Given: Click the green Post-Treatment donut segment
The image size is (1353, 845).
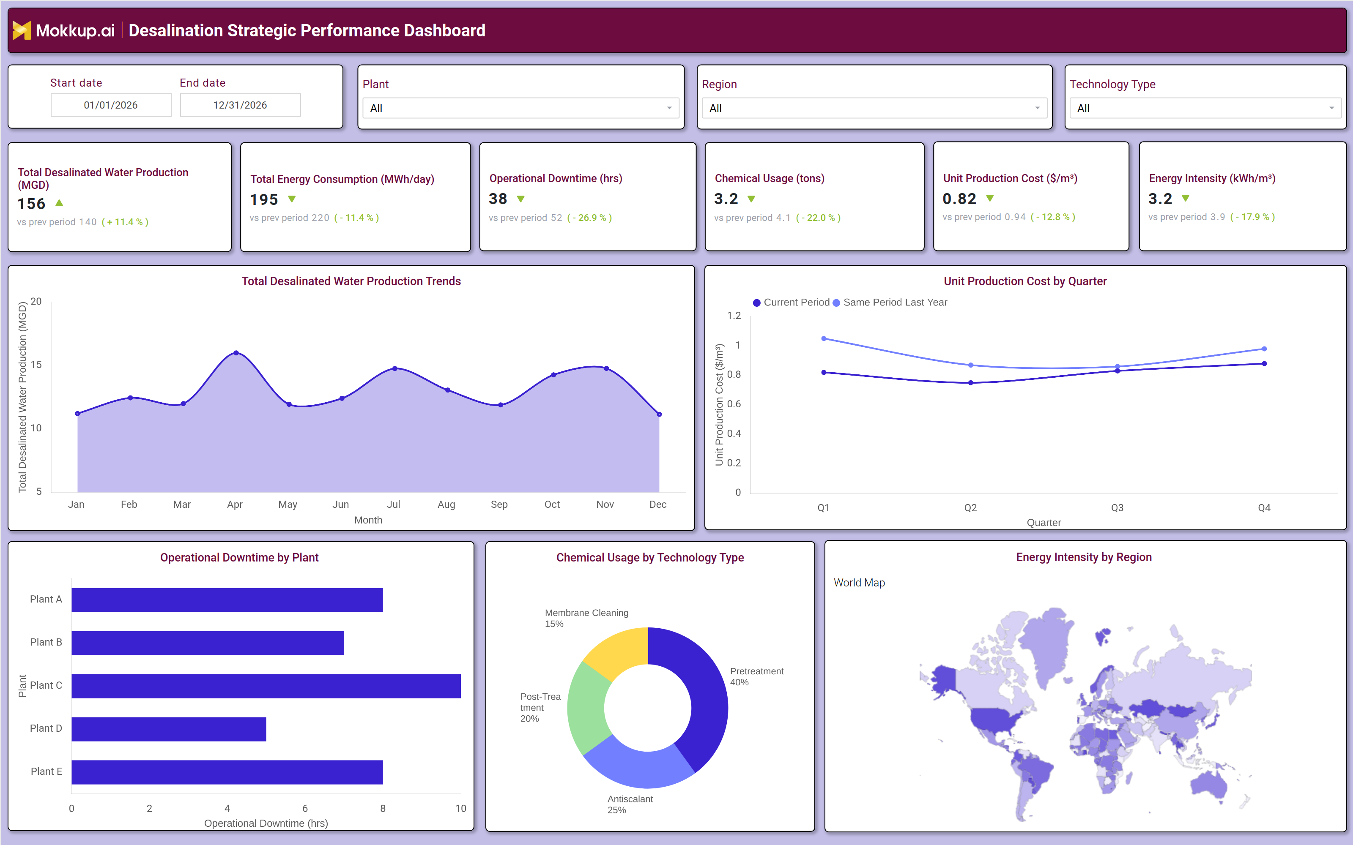Looking at the screenshot, I should point(587,708).
